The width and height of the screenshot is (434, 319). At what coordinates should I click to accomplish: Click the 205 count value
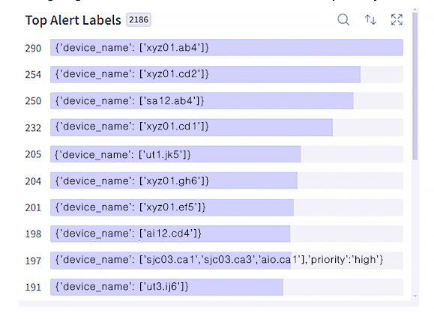(x=33, y=154)
